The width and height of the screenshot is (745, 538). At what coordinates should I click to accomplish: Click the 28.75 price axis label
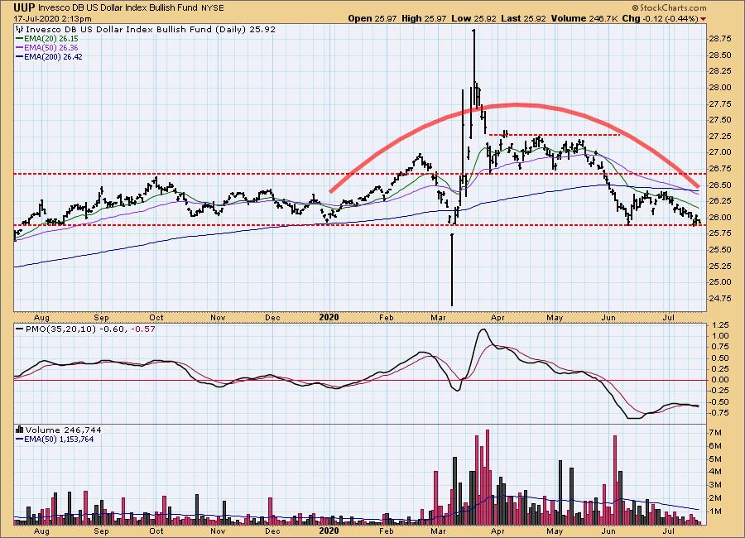point(719,39)
